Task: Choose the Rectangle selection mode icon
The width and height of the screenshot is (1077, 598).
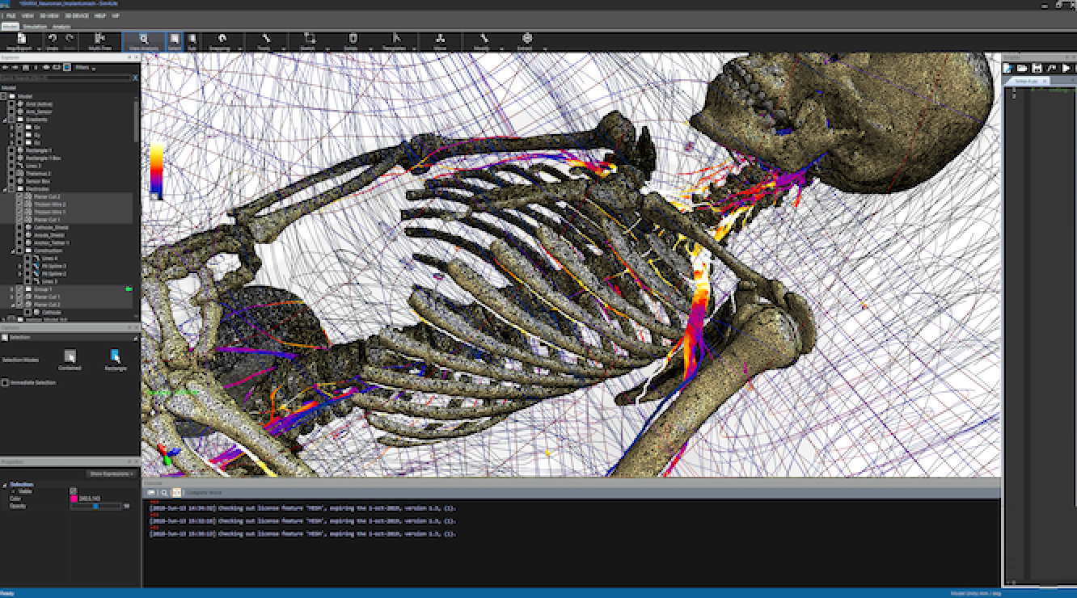Action: click(116, 356)
